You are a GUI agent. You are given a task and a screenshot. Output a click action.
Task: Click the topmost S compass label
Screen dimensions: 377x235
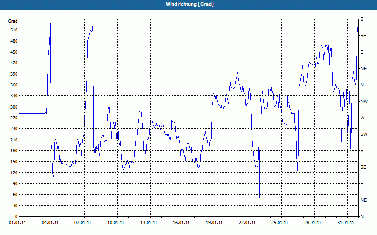(x=362, y=19)
